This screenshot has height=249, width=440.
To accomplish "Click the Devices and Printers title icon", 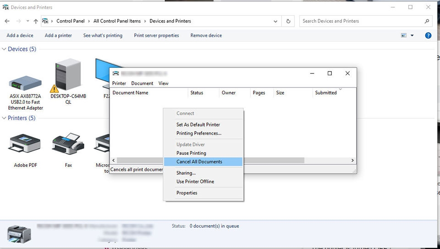I will [5, 7].
